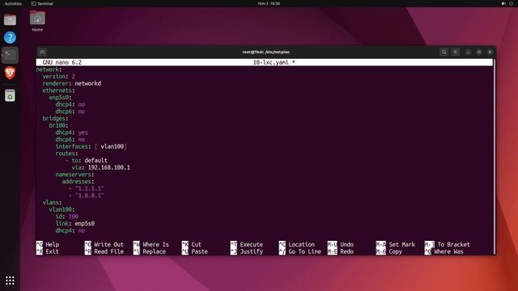Click the nano 'Execute' shortcut label

(252, 244)
